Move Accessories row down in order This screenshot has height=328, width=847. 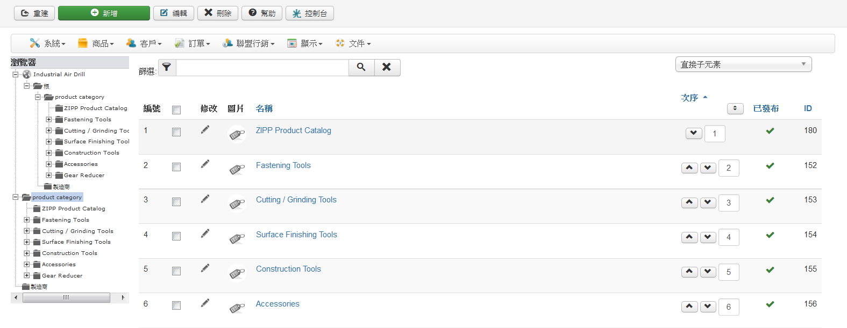[708, 307]
